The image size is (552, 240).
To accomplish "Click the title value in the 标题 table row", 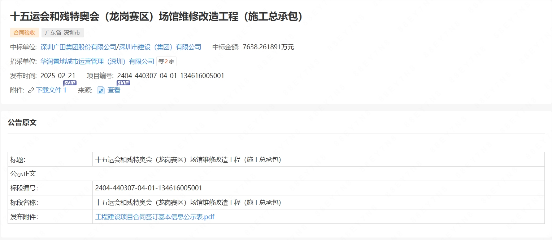I will click(188, 159).
